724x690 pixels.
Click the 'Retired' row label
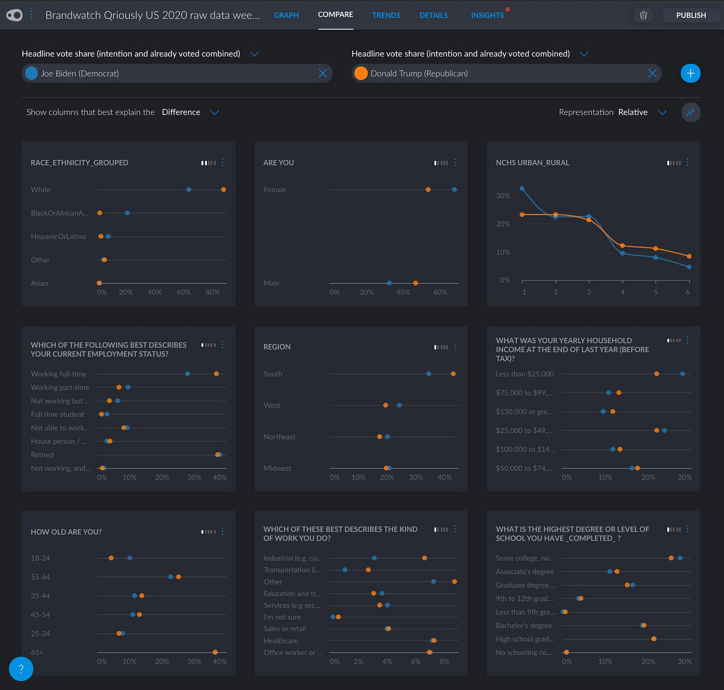point(42,455)
